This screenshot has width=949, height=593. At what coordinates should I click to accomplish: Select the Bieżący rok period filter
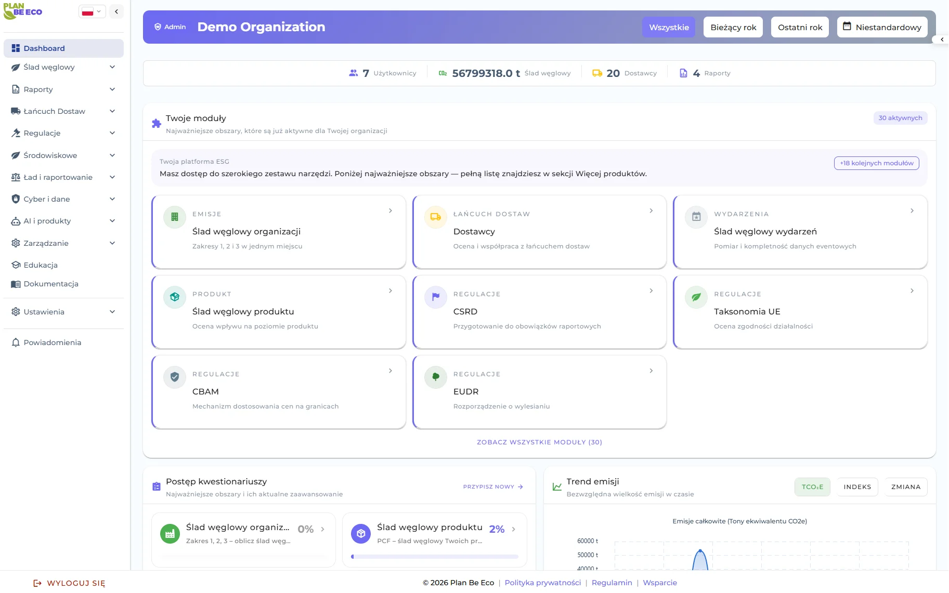point(733,28)
